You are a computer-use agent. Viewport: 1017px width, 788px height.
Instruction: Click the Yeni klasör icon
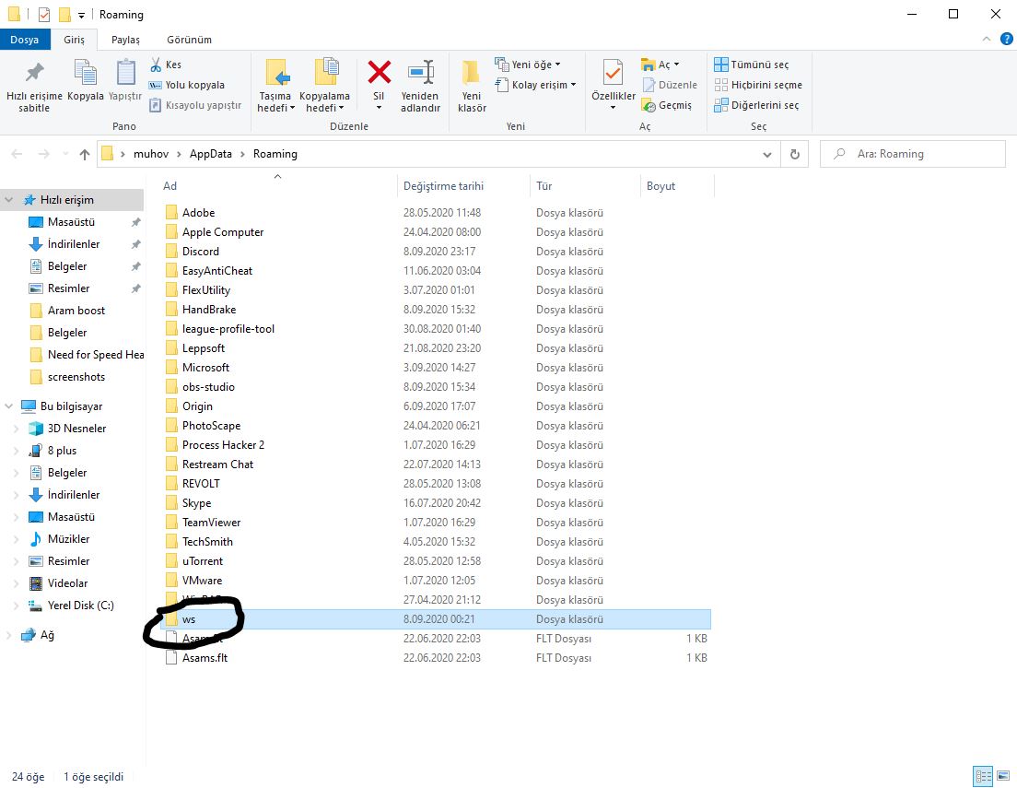472,73
